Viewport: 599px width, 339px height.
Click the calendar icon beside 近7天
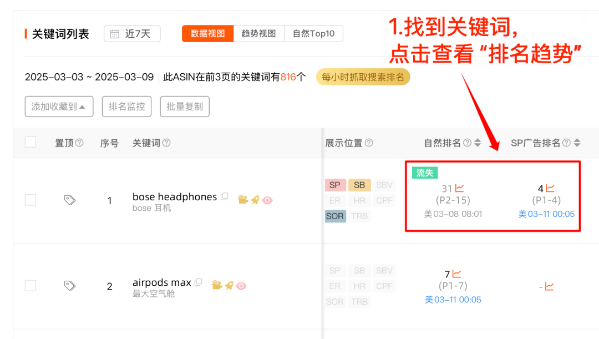(115, 34)
